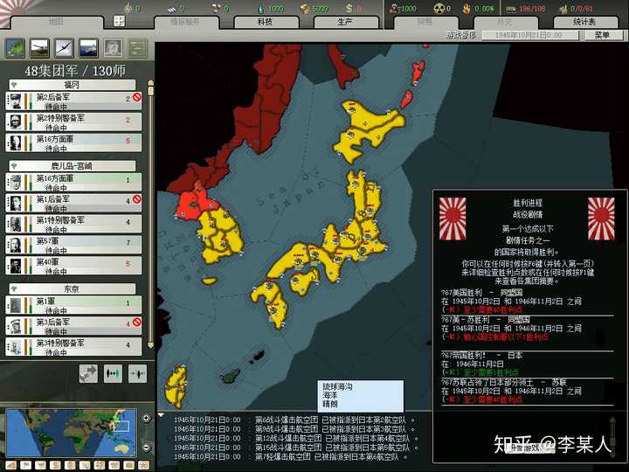Screen dimensions: 629x472
Task: Open the 生产 tab
Action: pyautogui.click(x=345, y=22)
